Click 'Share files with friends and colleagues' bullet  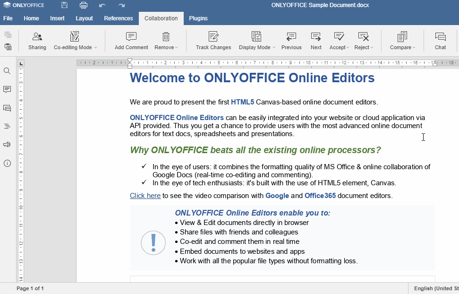click(x=239, y=232)
